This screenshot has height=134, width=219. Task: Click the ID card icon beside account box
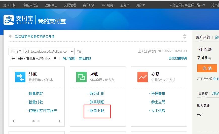point(79,52)
